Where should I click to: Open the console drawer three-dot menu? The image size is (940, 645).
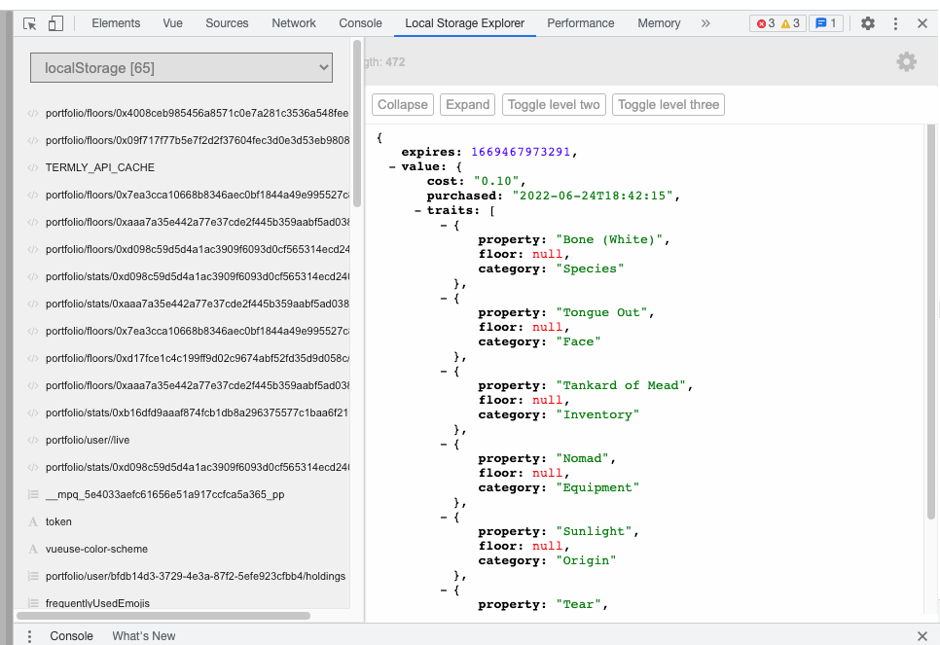pyautogui.click(x=29, y=636)
